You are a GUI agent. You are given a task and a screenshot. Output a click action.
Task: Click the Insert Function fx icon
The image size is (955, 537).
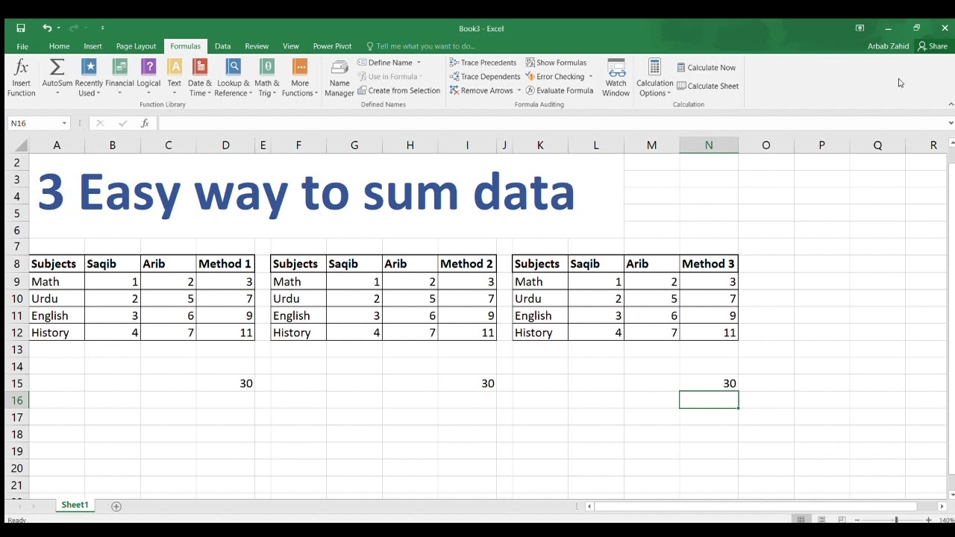(x=22, y=67)
